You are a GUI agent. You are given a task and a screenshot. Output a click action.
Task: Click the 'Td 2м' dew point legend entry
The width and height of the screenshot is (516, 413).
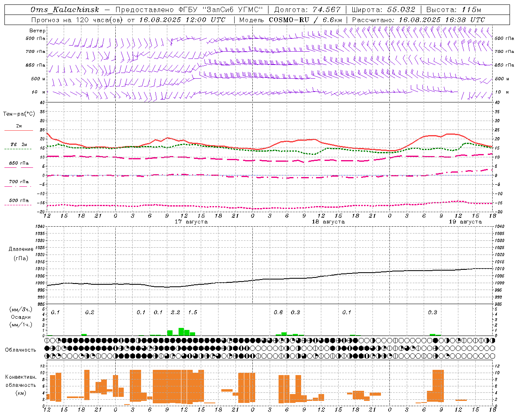pos(19,144)
